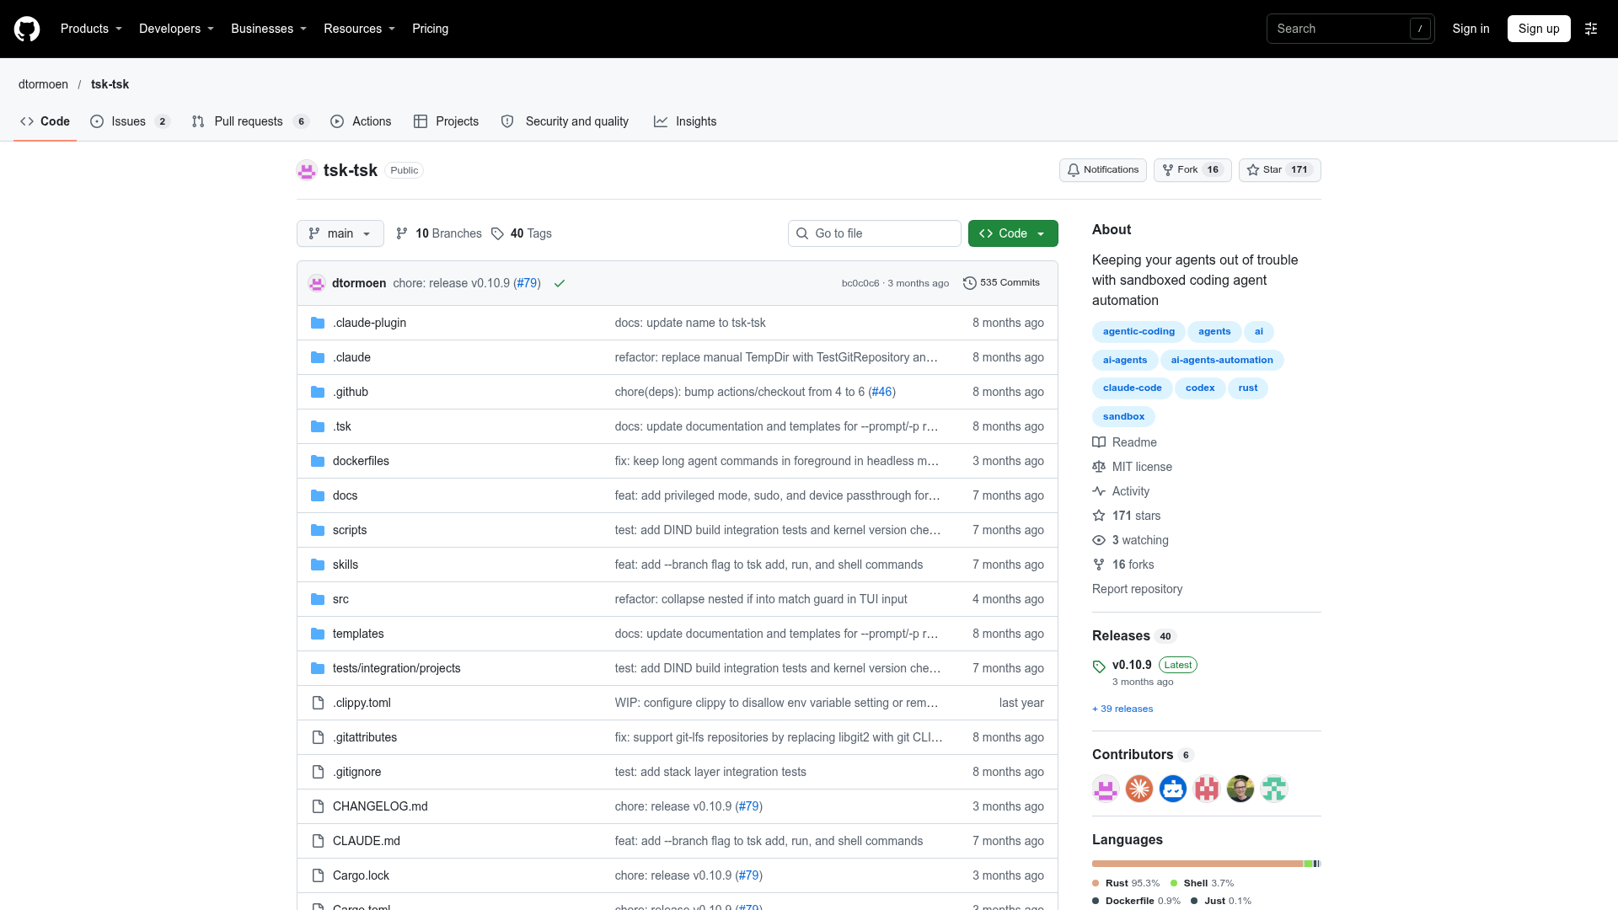Click the MIT license scale icon
The height and width of the screenshot is (910, 1618).
(1099, 467)
